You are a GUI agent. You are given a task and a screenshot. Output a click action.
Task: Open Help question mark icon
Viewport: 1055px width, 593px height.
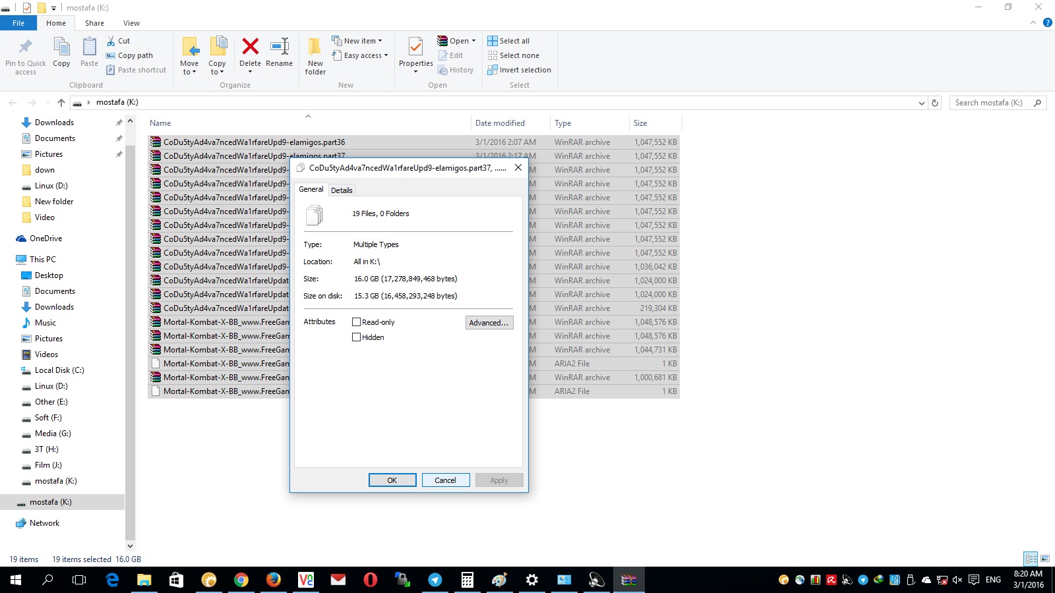coord(1047,22)
